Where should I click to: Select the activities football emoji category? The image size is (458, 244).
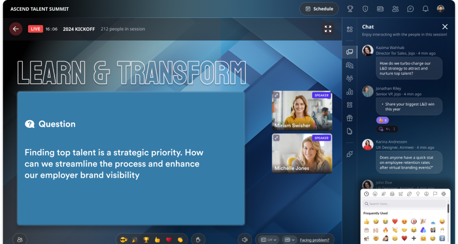click(x=409, y=194)
